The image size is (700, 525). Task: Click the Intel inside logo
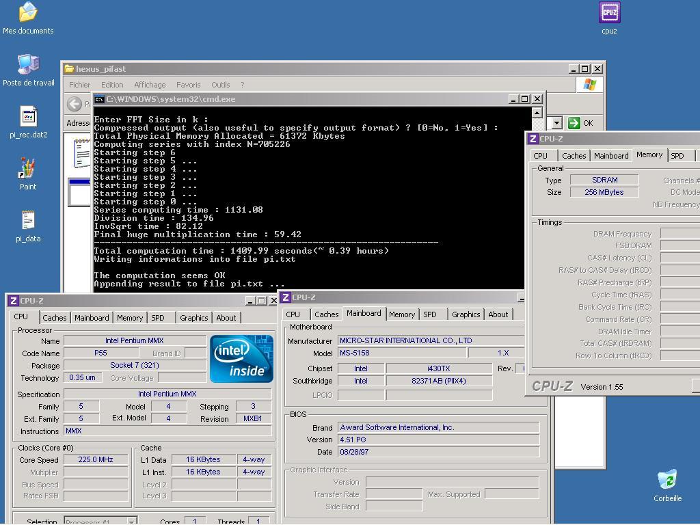coord(241,359)
